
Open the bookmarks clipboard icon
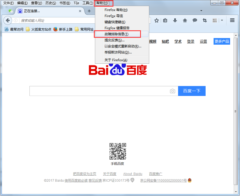click(165, 20)
